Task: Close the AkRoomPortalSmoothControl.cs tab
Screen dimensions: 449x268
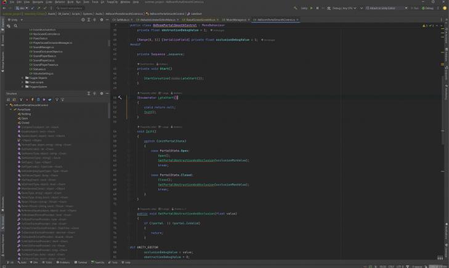Action: (x=297, y=20)
